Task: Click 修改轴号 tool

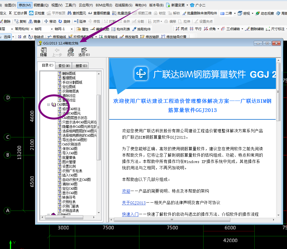Action: click(129, 36)
